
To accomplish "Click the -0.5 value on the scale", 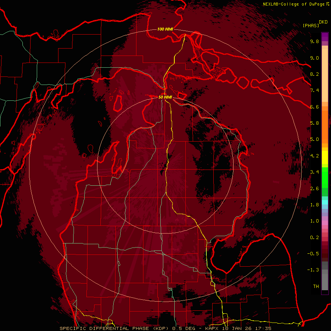I will (x=313, y=254).
